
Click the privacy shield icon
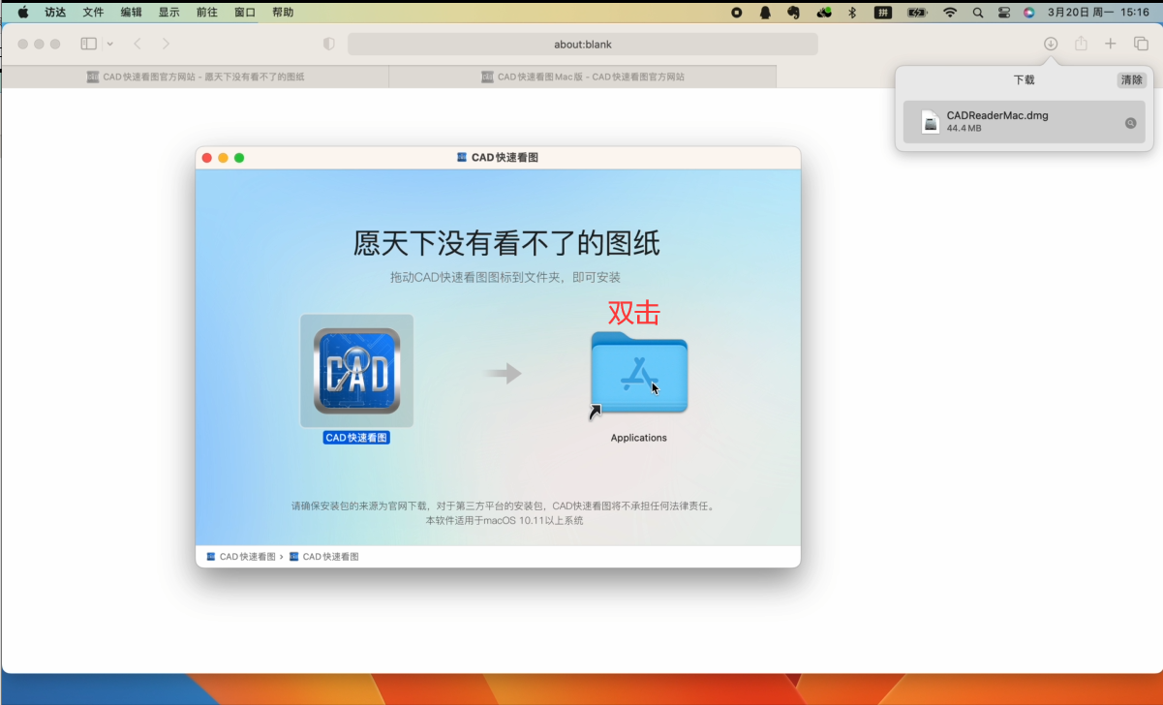click(328, 45)
